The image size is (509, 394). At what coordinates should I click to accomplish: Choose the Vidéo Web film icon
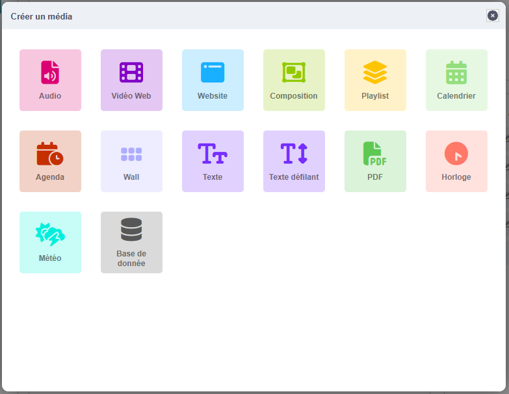[x=131, y=72]
